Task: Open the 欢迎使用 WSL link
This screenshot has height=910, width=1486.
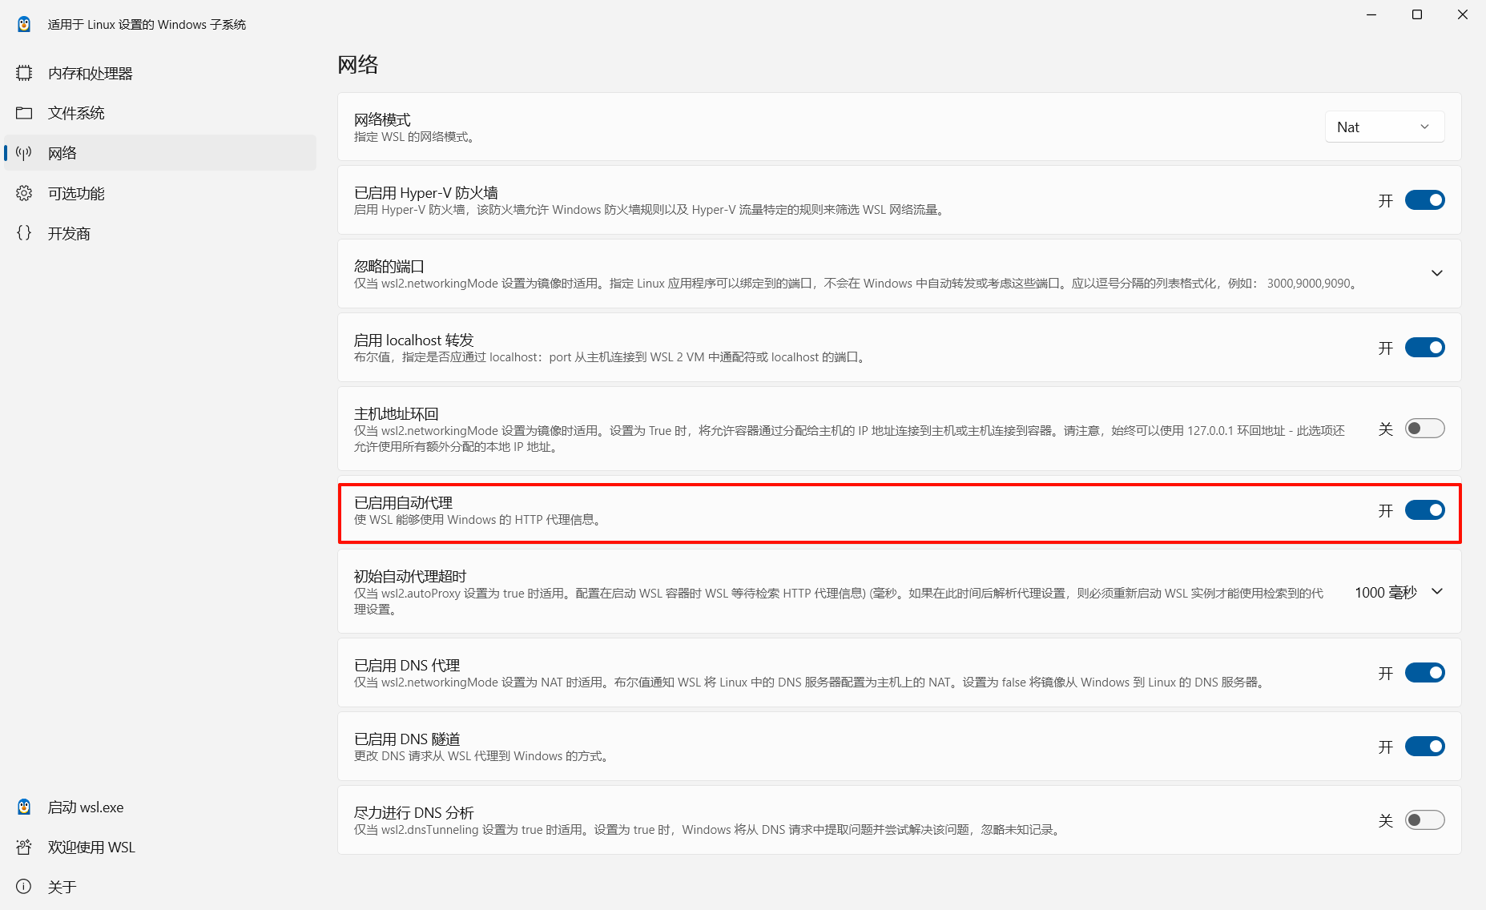Action: click(160, 847)
